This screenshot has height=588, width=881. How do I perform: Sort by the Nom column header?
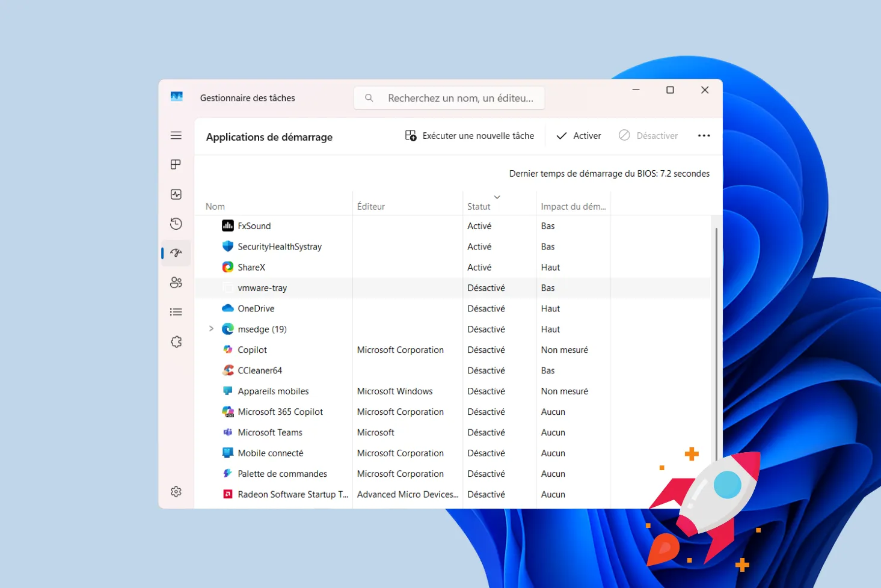pyautogui.click(x=215, y=206)
